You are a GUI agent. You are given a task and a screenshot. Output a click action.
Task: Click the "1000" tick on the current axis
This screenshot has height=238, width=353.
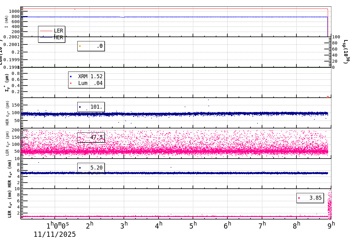pyautogui.click(x=14, y=11)
